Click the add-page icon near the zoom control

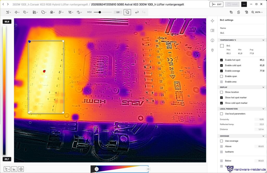pos(246,12)
